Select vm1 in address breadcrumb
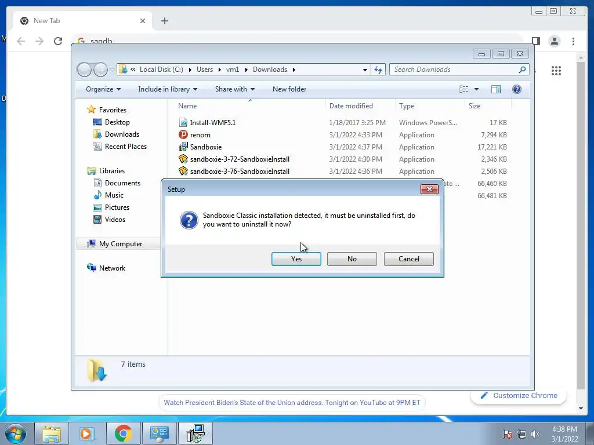594x445 pixels. 233,70
